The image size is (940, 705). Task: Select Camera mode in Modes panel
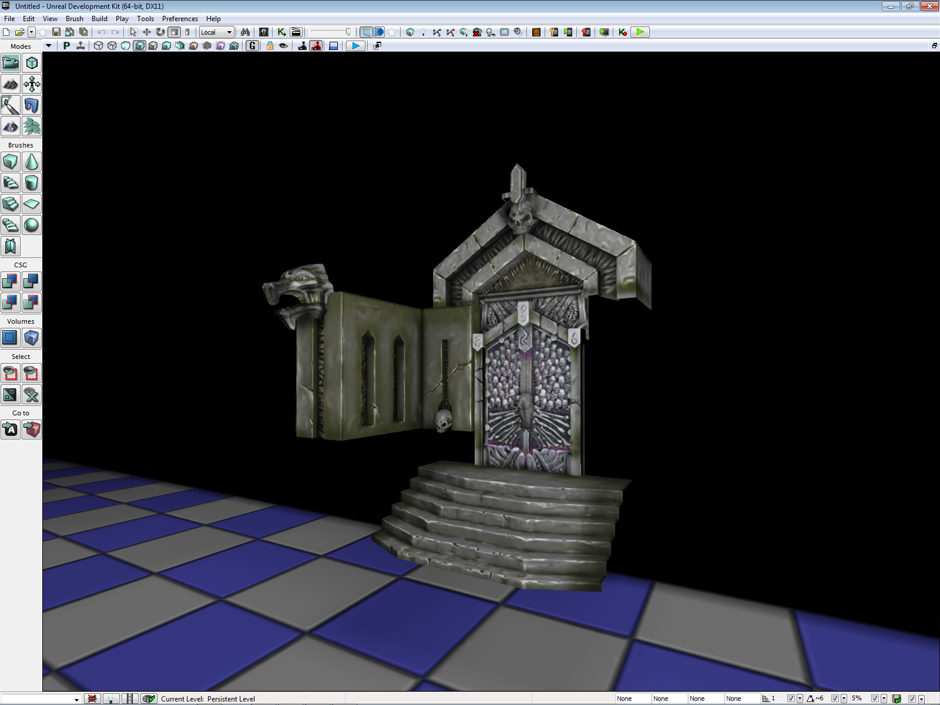click(x=11, y=63)
